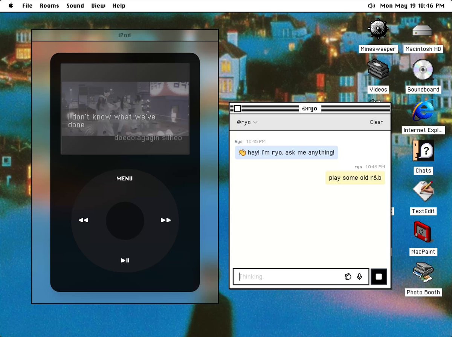Image resolution: width=452 pixels, height=337 pixels.
Task: Stop generation with the black square button
Action: tap(379, 277)
